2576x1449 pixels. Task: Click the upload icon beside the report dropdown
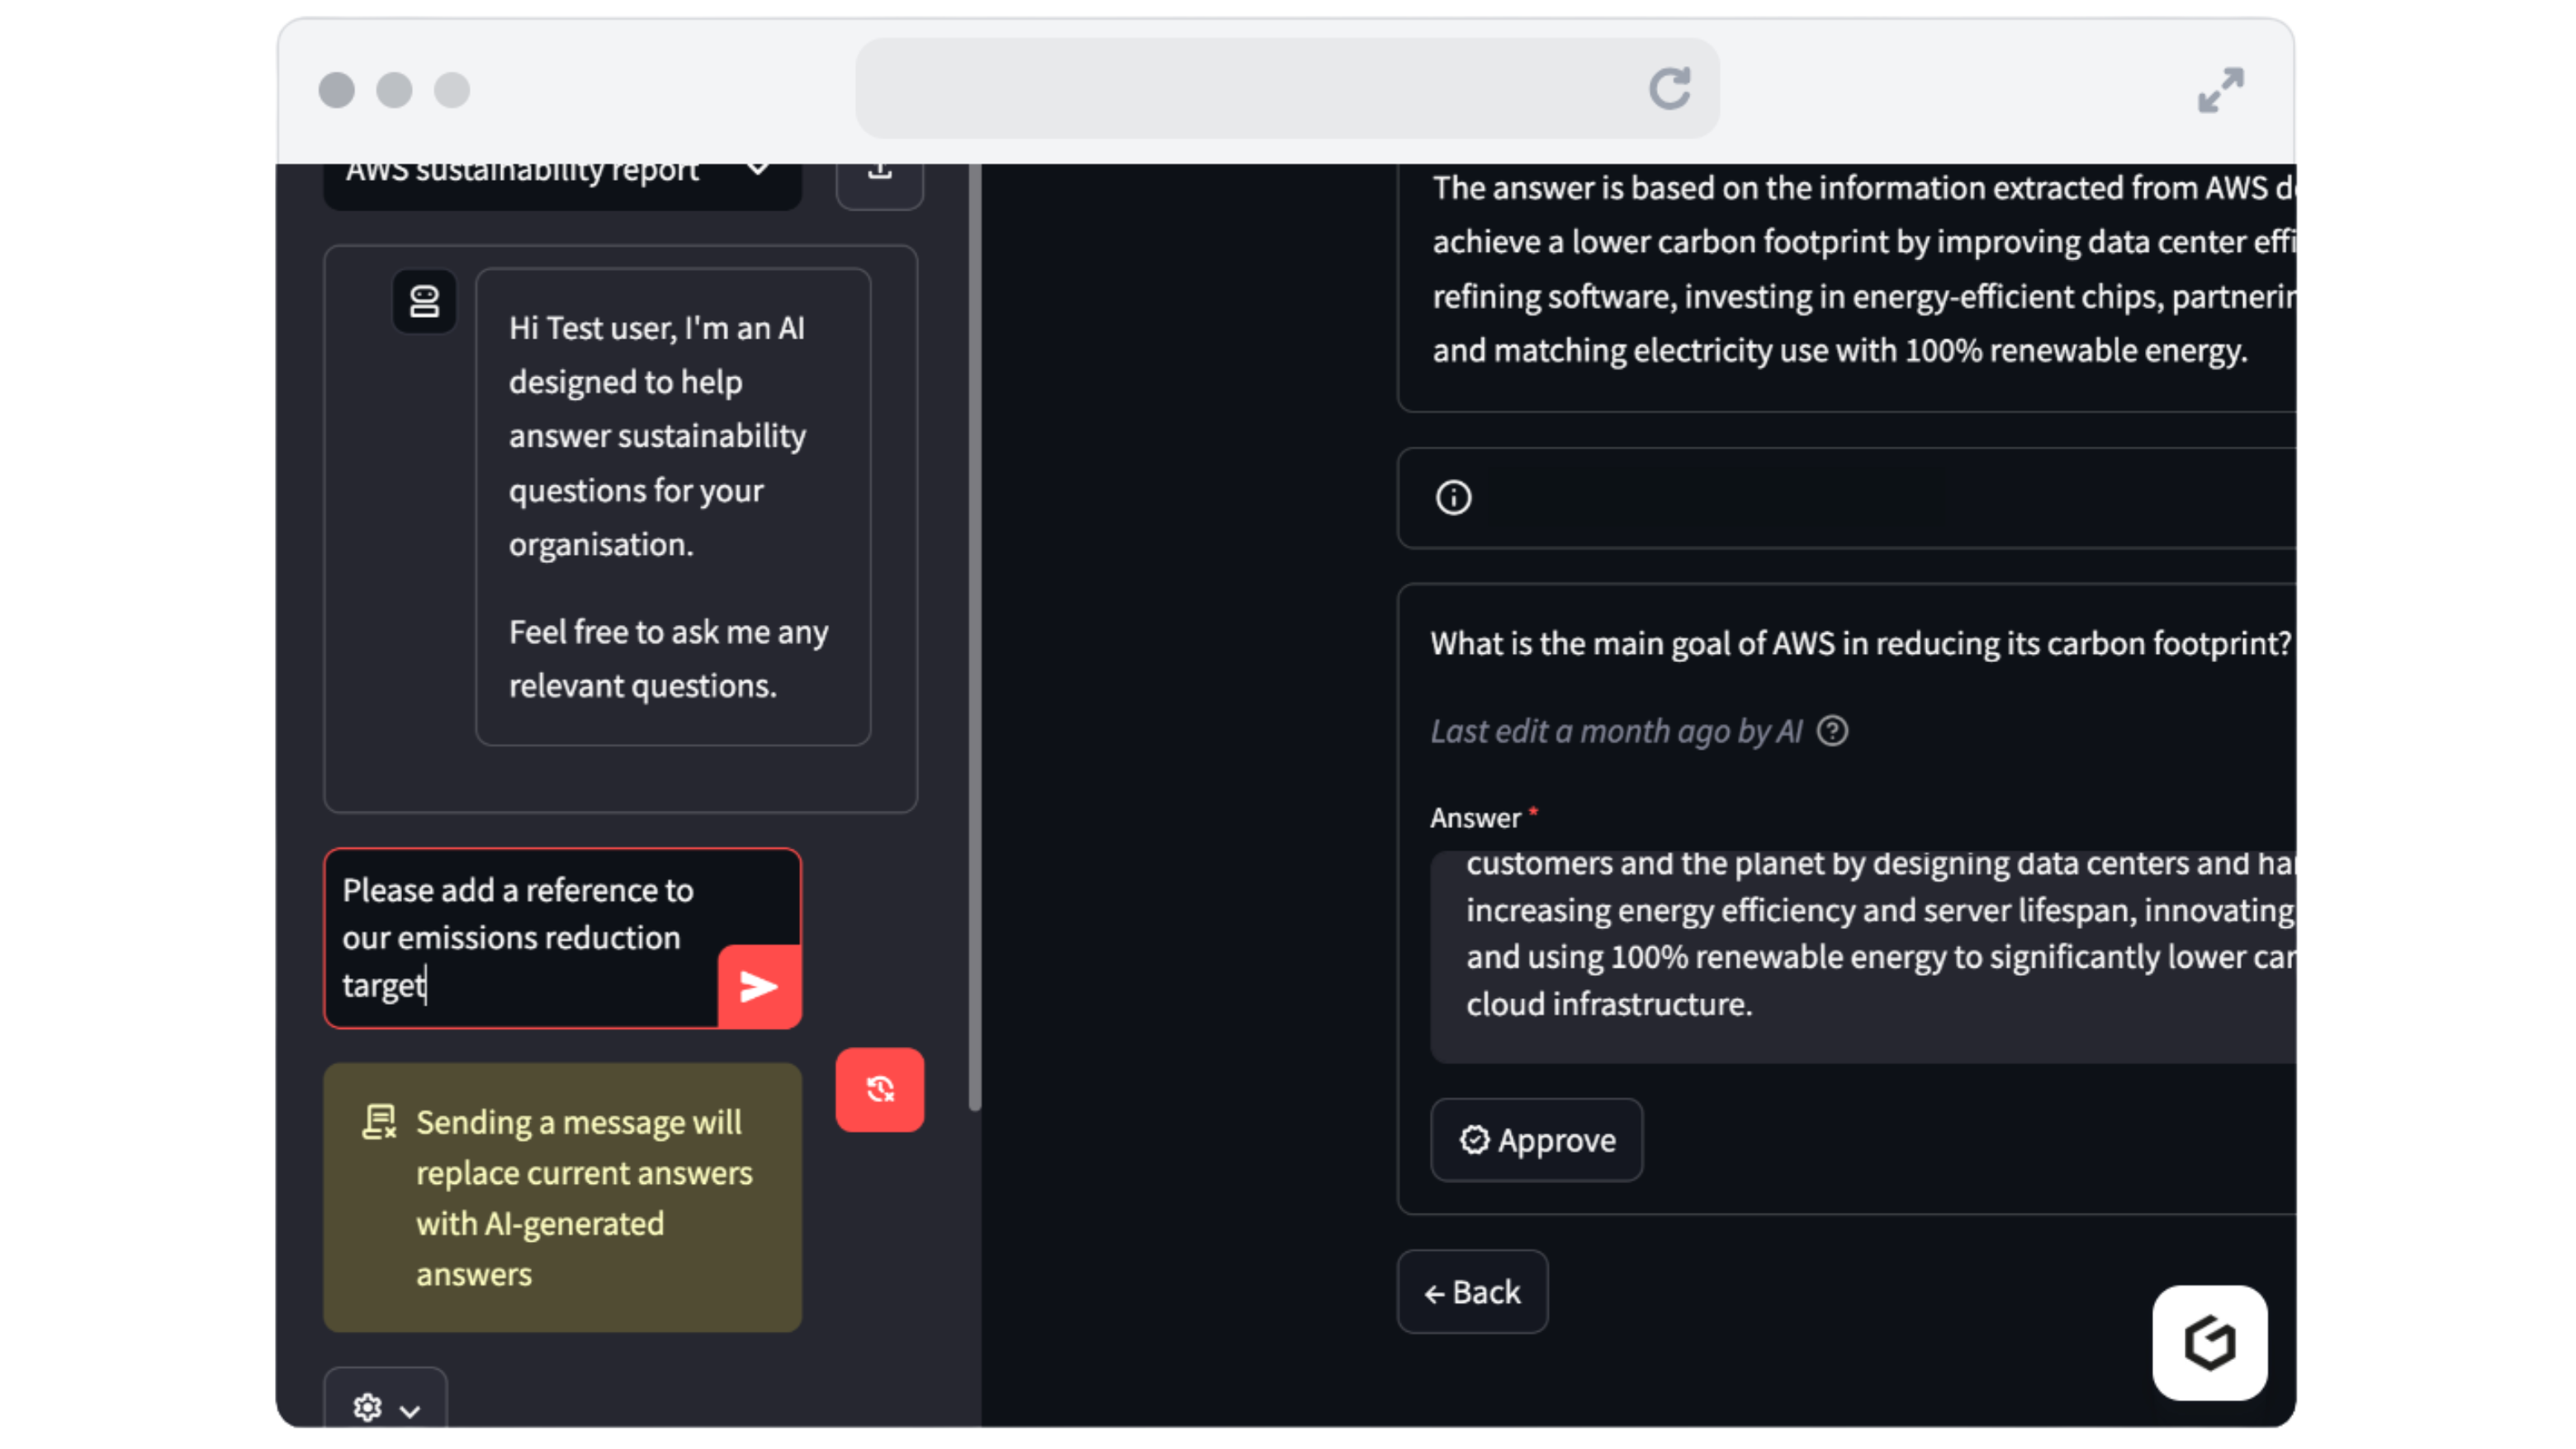click(x=879, y=172)
